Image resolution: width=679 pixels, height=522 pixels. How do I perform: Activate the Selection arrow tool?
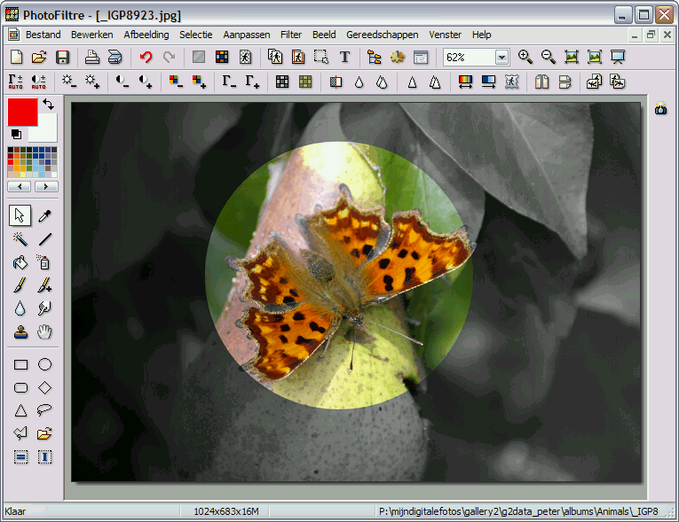point(20,215)
